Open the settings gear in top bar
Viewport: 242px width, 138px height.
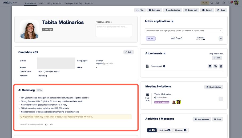pos(224,3)
